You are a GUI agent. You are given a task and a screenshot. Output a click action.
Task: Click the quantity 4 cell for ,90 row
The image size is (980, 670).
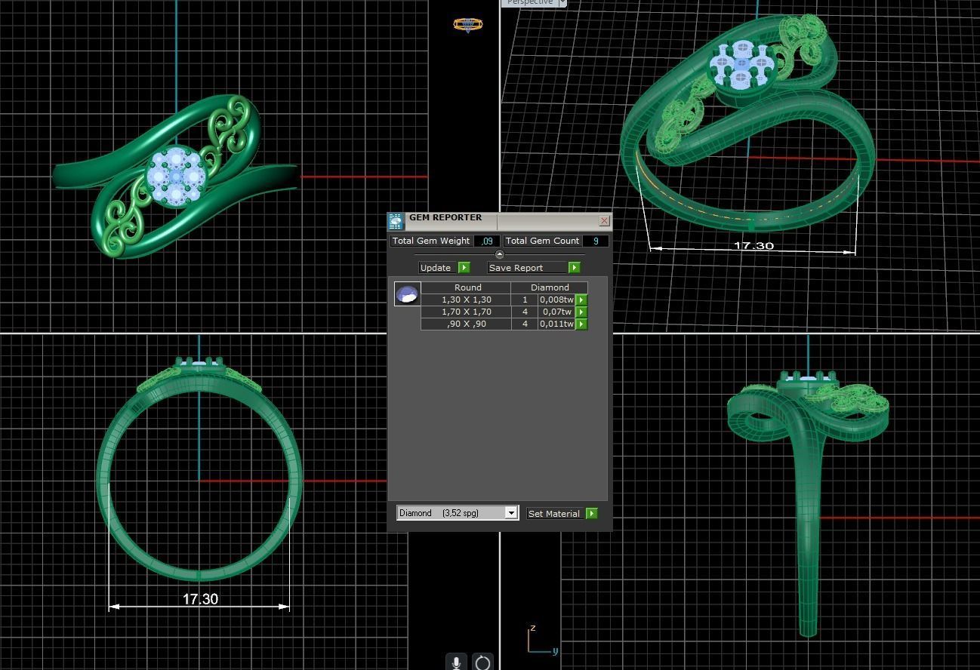point(525,324)
